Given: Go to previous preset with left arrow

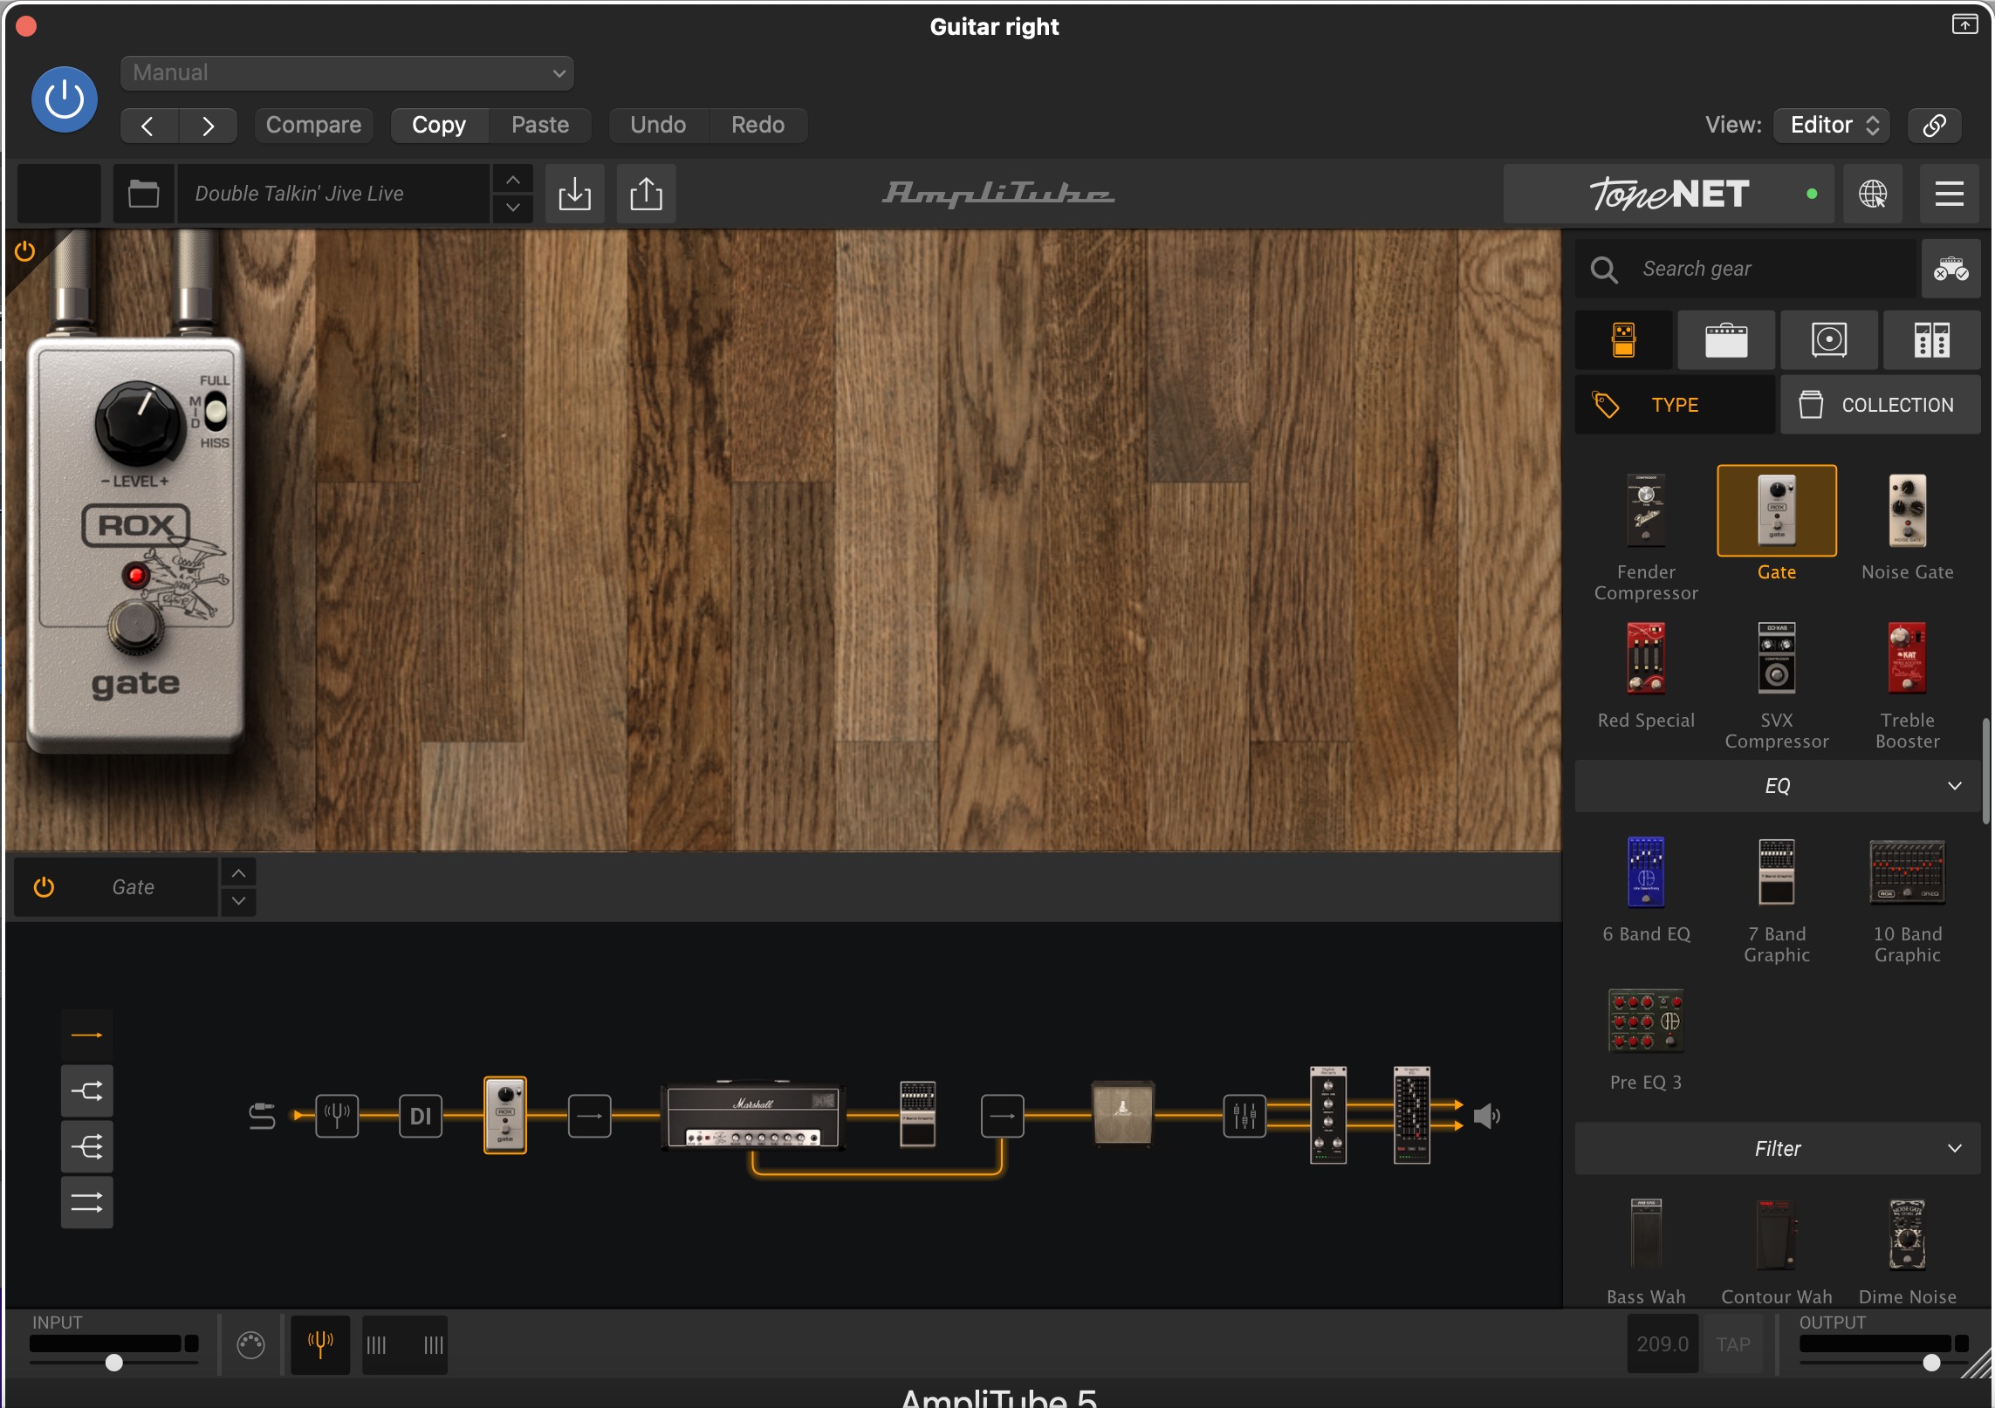Looking at the screenshot, I should click(148, 126).
